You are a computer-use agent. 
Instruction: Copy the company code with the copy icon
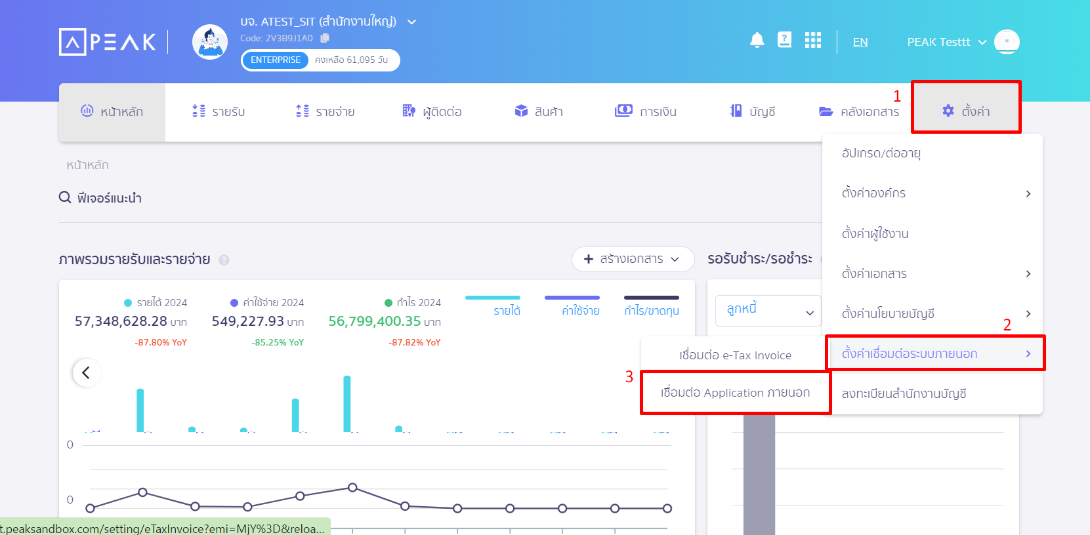point(325,38)
